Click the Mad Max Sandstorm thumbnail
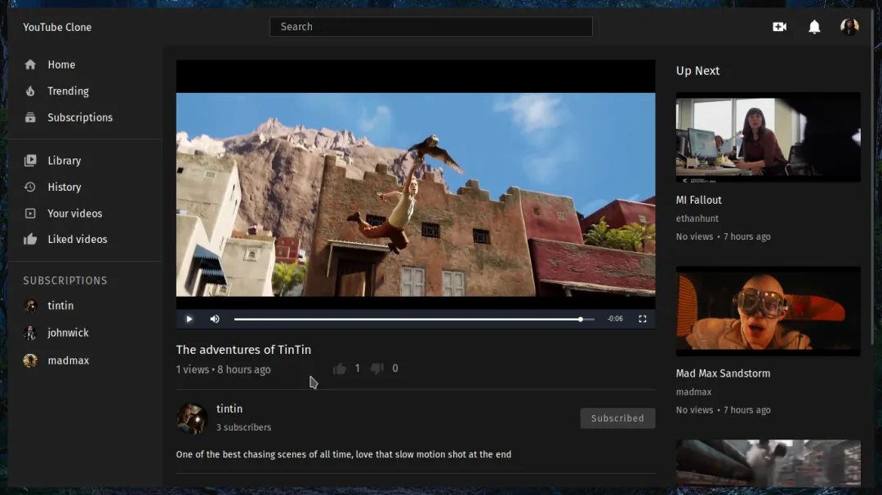Image resolution: width=882 pixels, height=495 pixels. (768, 312)
